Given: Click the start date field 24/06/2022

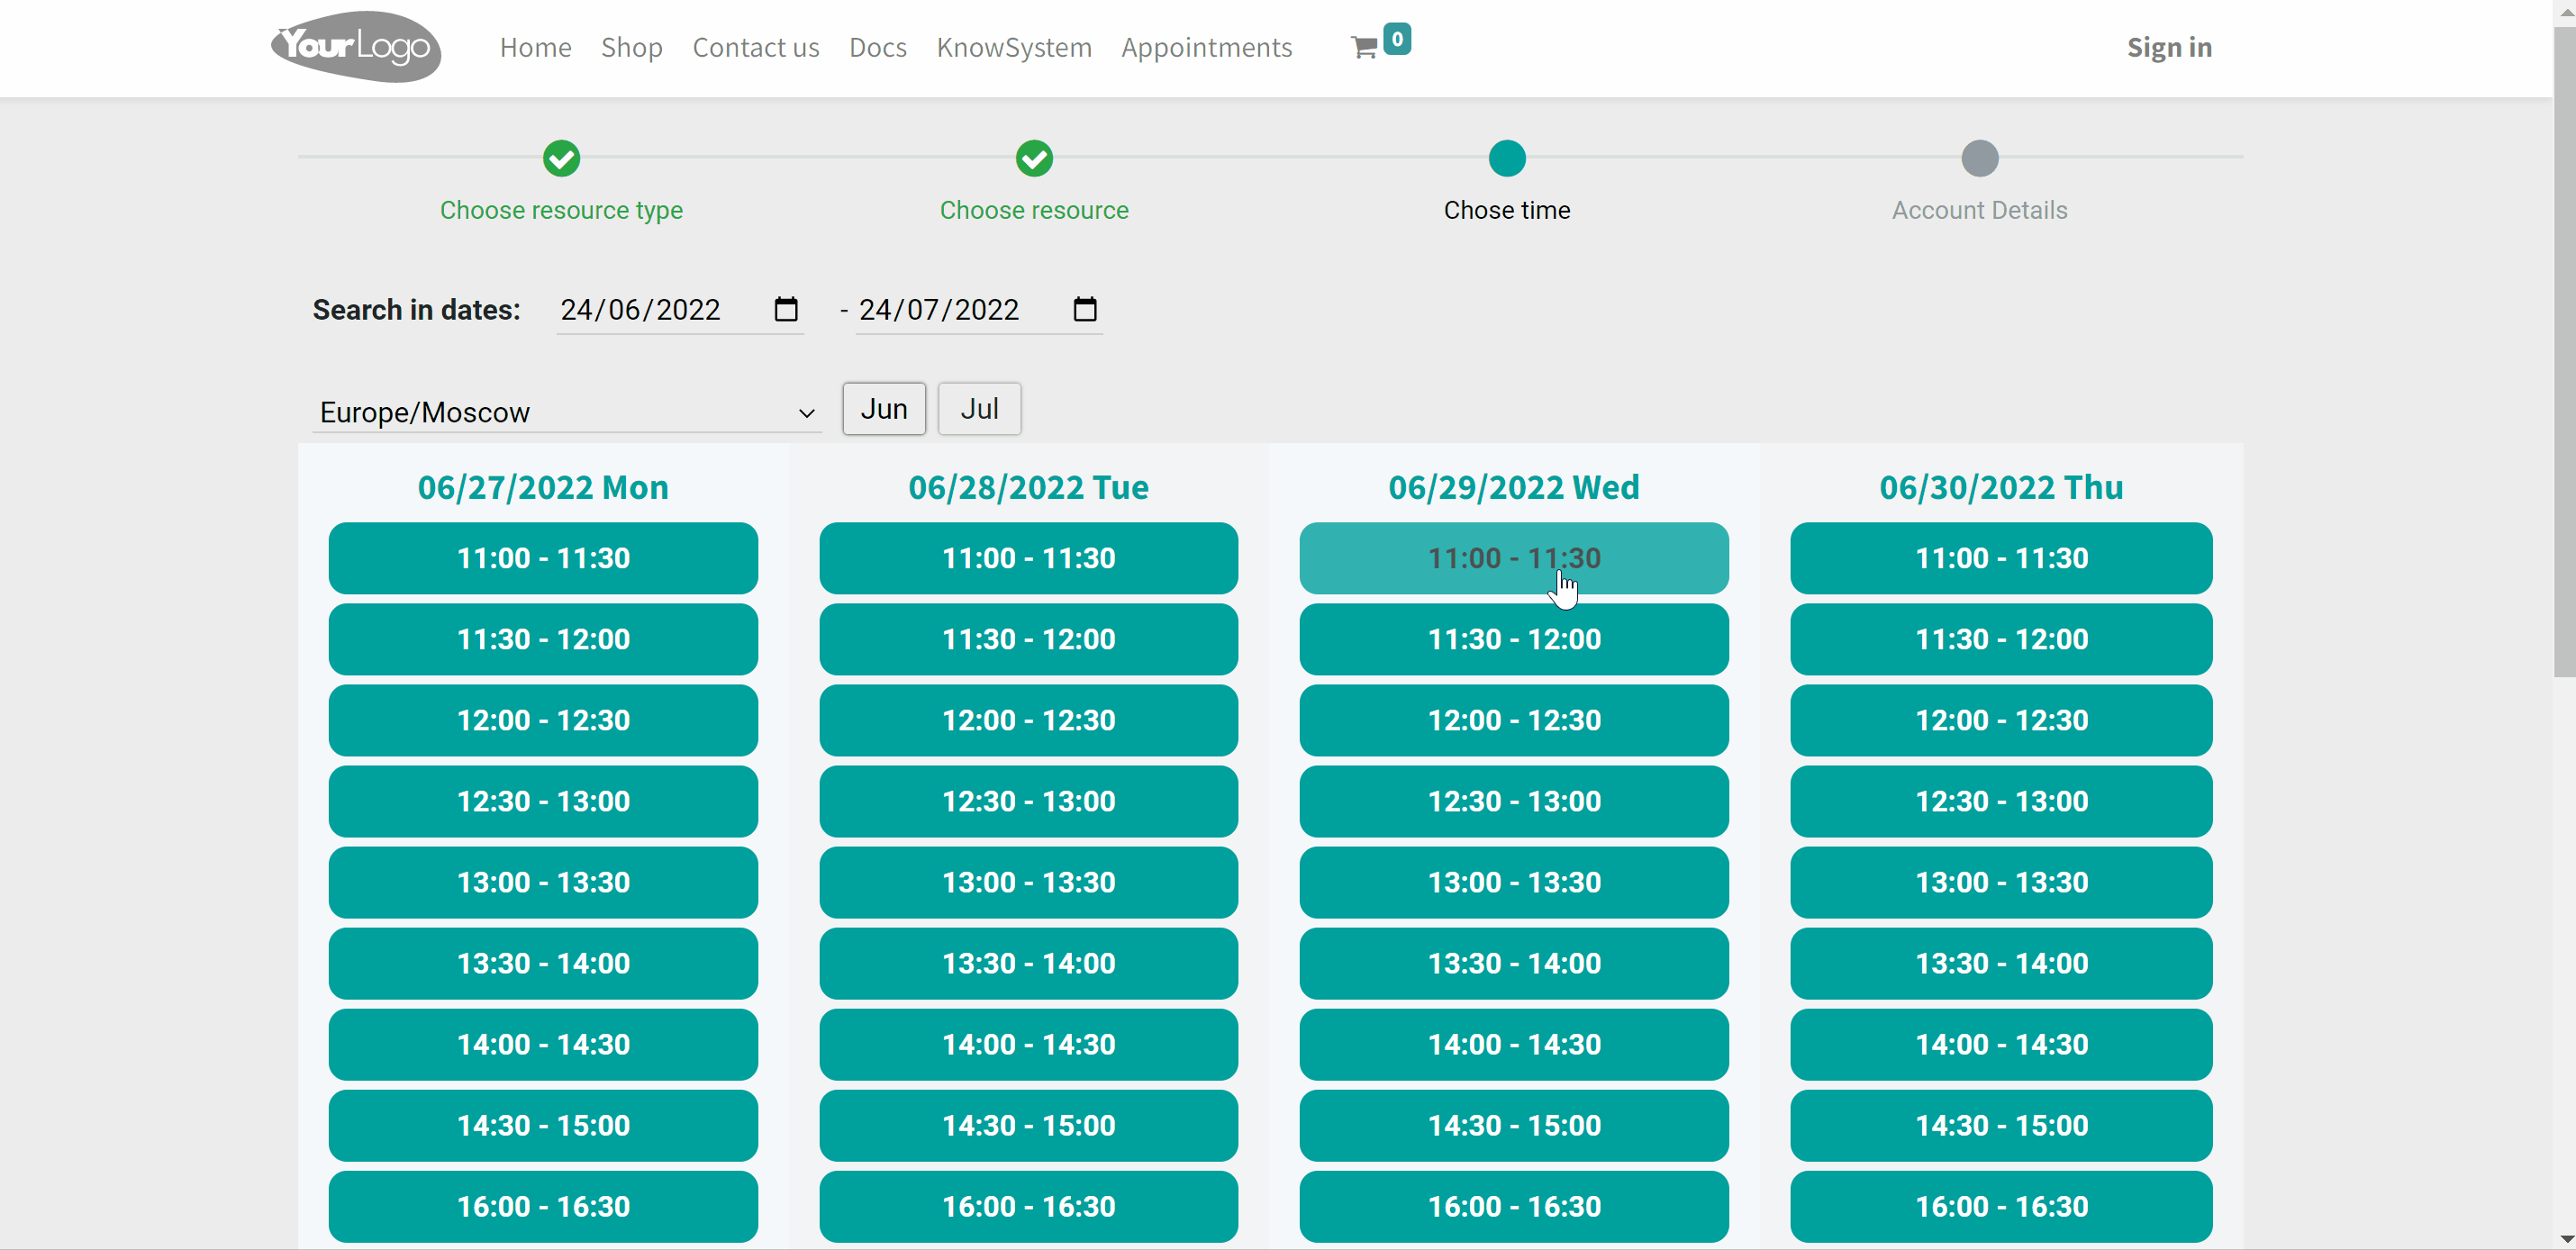Looking at the screenshot, I should coord(680,310).
